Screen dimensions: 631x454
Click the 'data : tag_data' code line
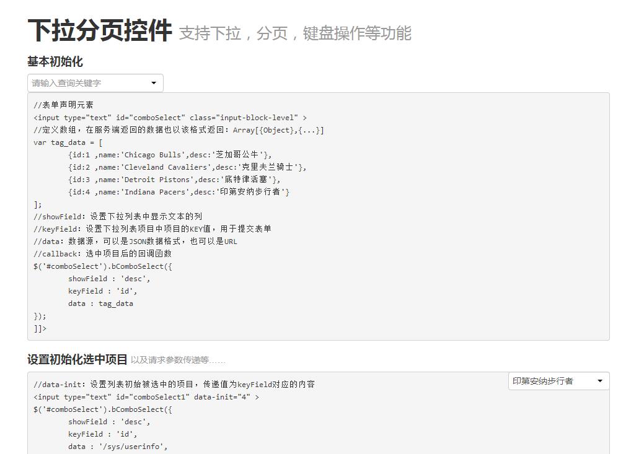pyautogui.click(x=100, y=303)
